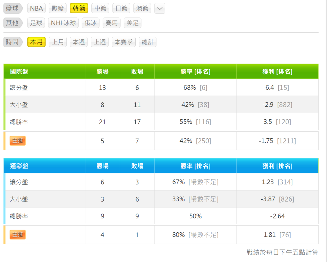Click the 42% [38] win rate cell
The width and height of the screenshot is (330, 262).
tap(195, 105)
